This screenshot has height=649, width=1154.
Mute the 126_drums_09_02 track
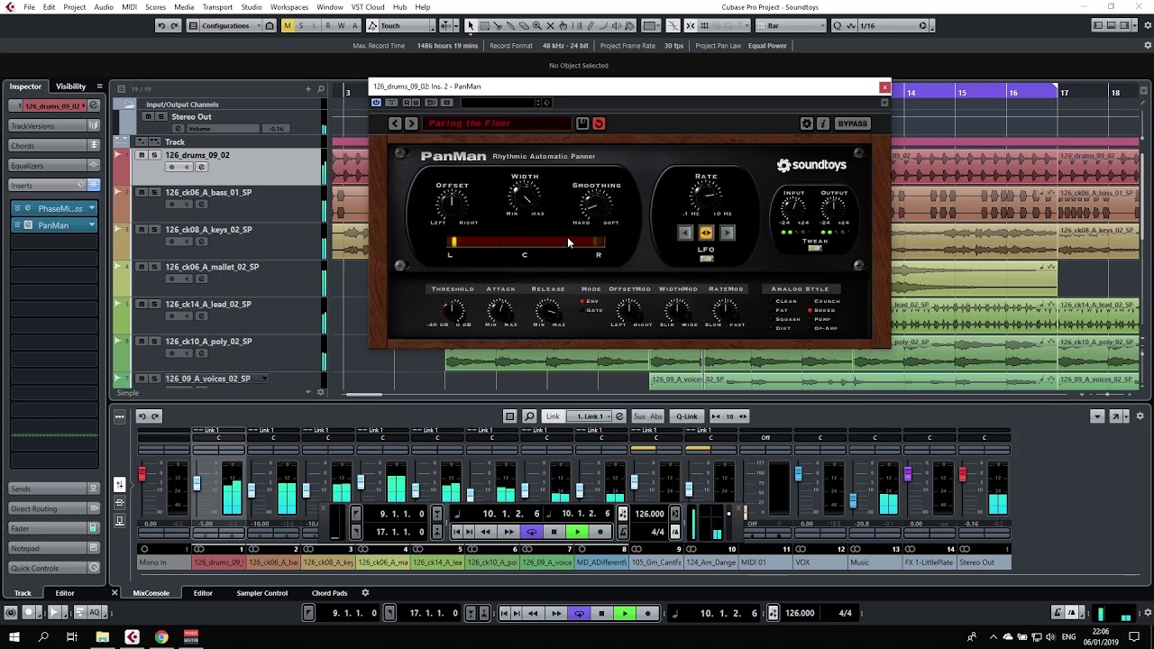click(x=141, y=155)
